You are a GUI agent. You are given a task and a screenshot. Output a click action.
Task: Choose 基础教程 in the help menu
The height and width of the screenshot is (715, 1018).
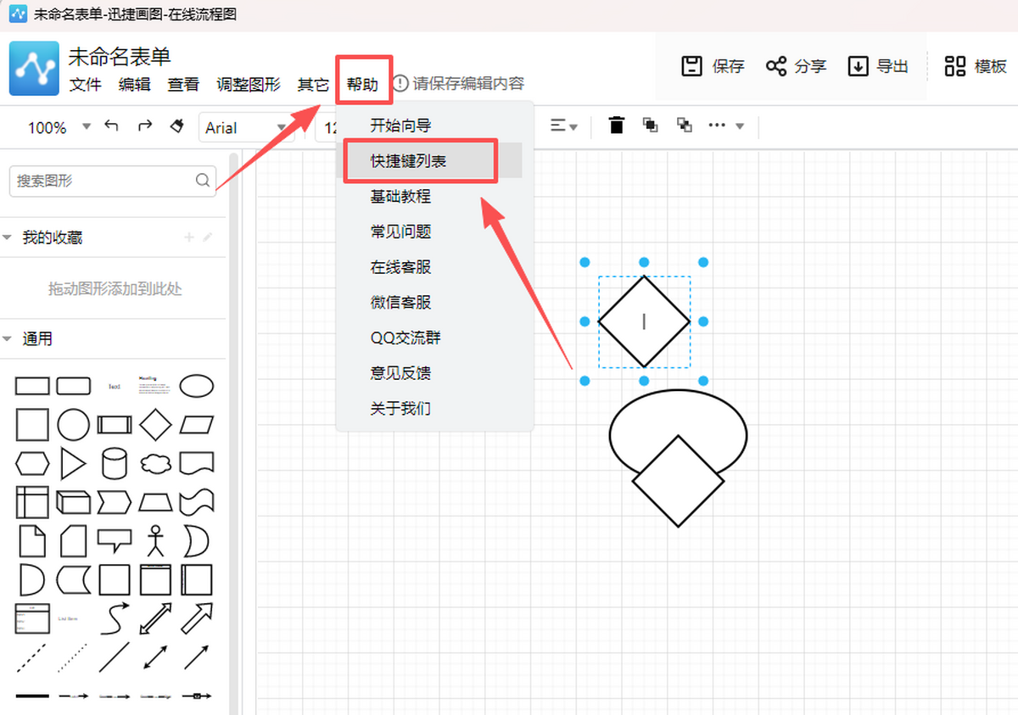click(400, 196)
